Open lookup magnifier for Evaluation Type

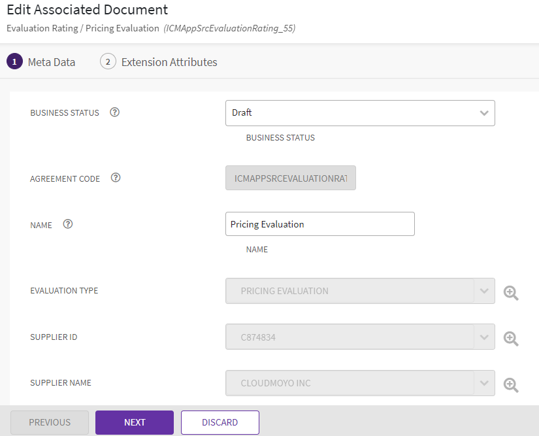511,292
